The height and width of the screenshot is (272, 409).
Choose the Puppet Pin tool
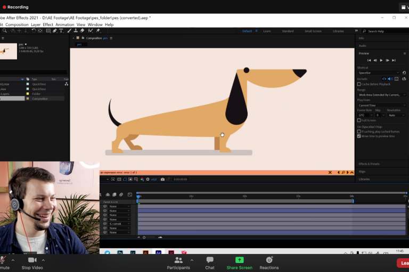click(x=99, y=31)
